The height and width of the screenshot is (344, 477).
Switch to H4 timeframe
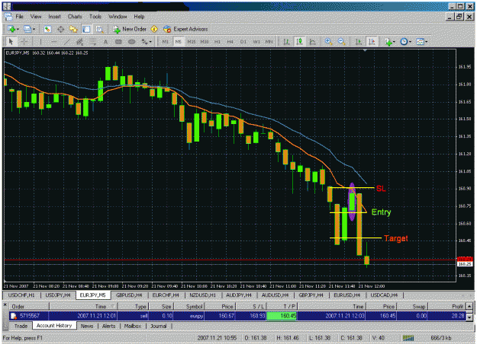[230, 42]
